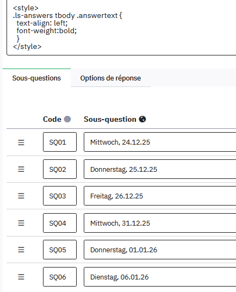The width and height of the screenshot is (236, 292).
Task: Click the SQ04 code field
Action: (60, 223)
